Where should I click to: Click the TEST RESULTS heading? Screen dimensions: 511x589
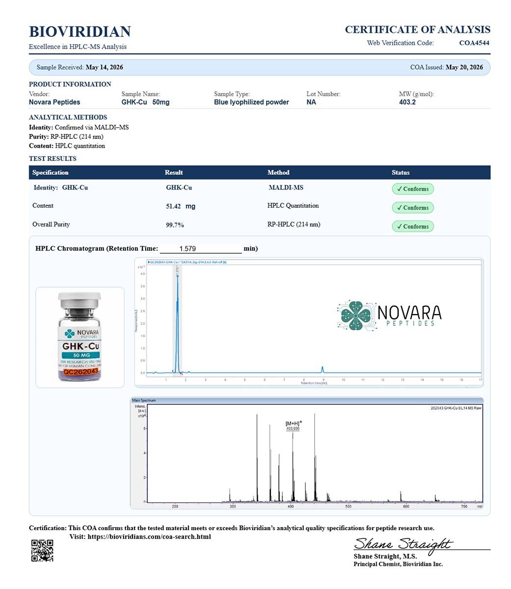click(x=53, y=159)
